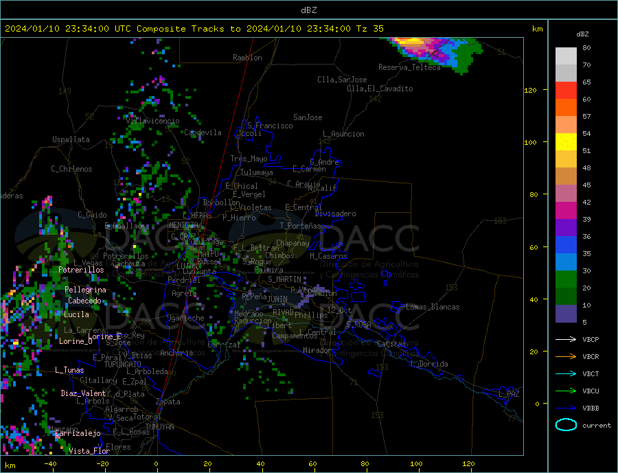Click the L_Tunas station label
The image size is (618, 473).
pyautogui.click(x=69, y=370)
